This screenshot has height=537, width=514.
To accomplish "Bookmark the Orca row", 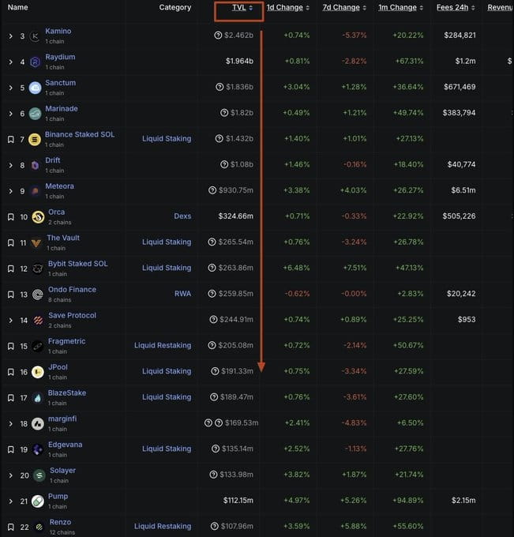I will [10, 217].
